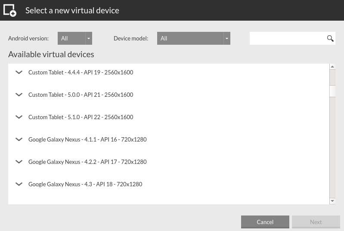Expand Custom Tablet 5.1.0 API 22 chevron
344x231 pixels.
tap(19, 117)
